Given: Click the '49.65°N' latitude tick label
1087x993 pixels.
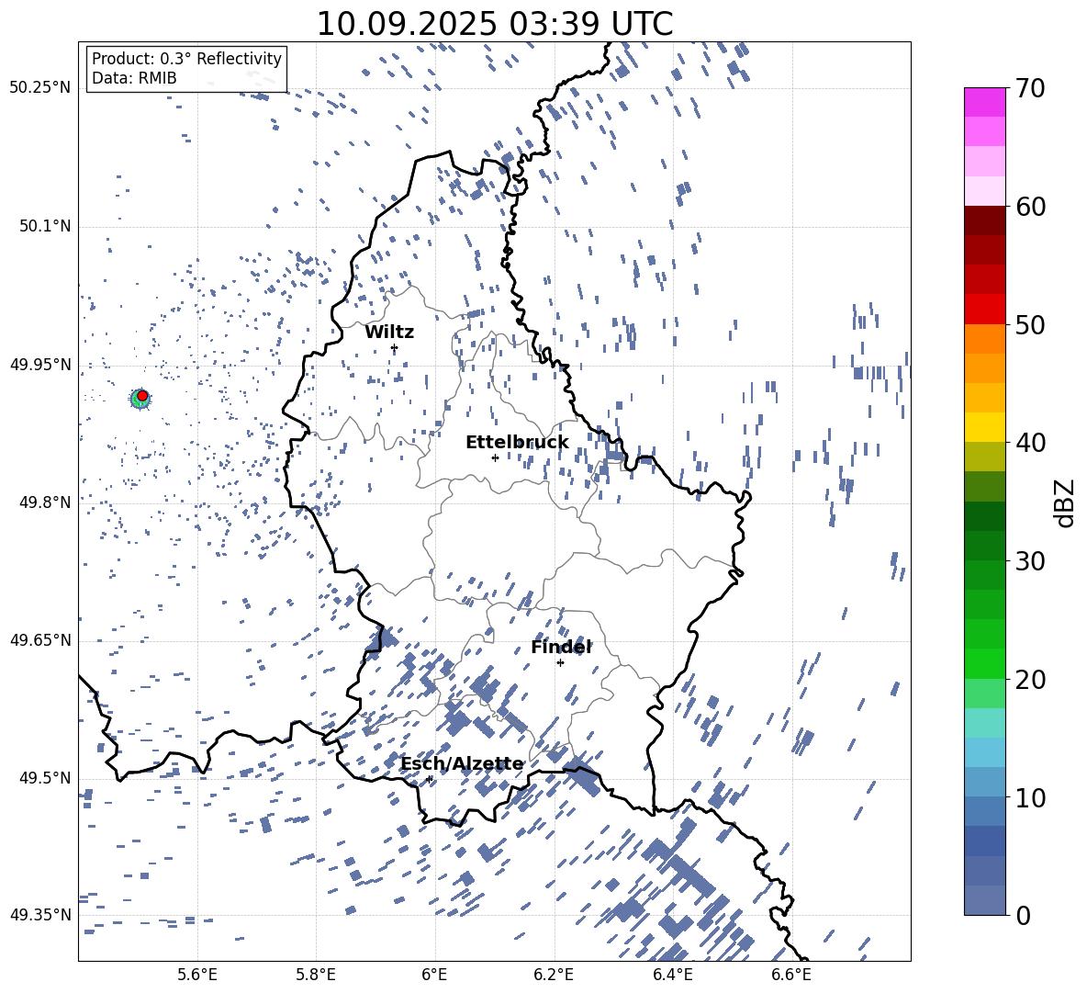Looking at the screenshot, I should (x=40, y=640).
